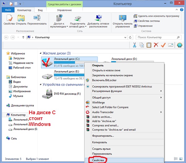Choose Форматировать... in context menu

(x=124, y=136)
